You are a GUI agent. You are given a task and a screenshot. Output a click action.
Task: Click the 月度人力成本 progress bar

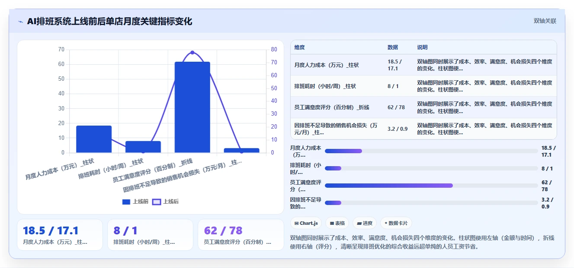(431, 151)
